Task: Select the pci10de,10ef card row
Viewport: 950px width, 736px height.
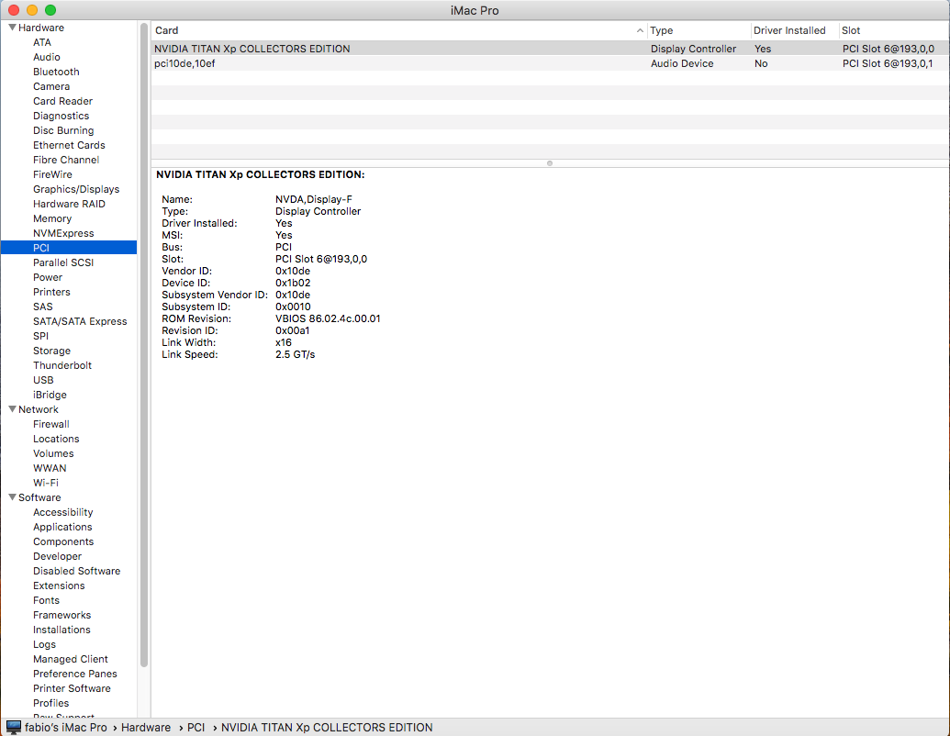Action: pos(550,63)
